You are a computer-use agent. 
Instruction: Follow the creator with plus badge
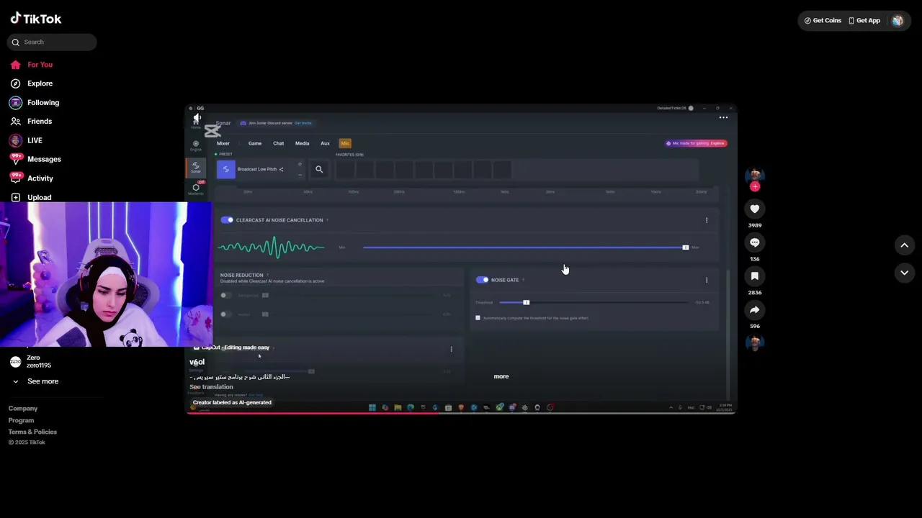coord(755,186)
